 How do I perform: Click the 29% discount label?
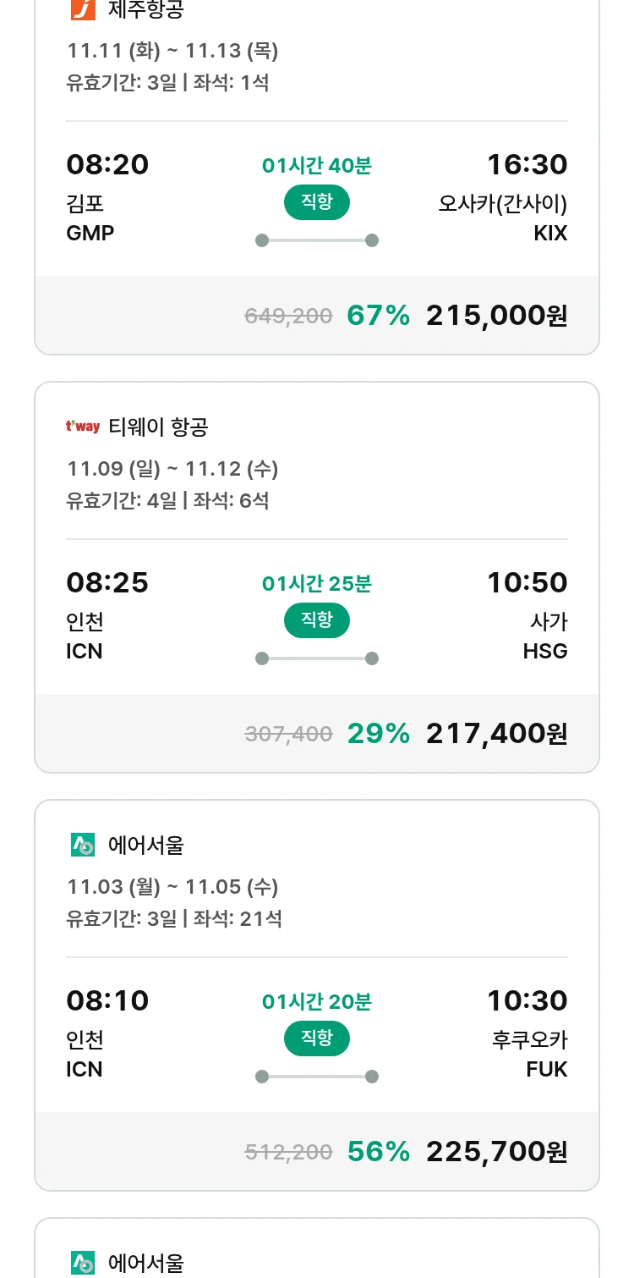coord(378,734)
